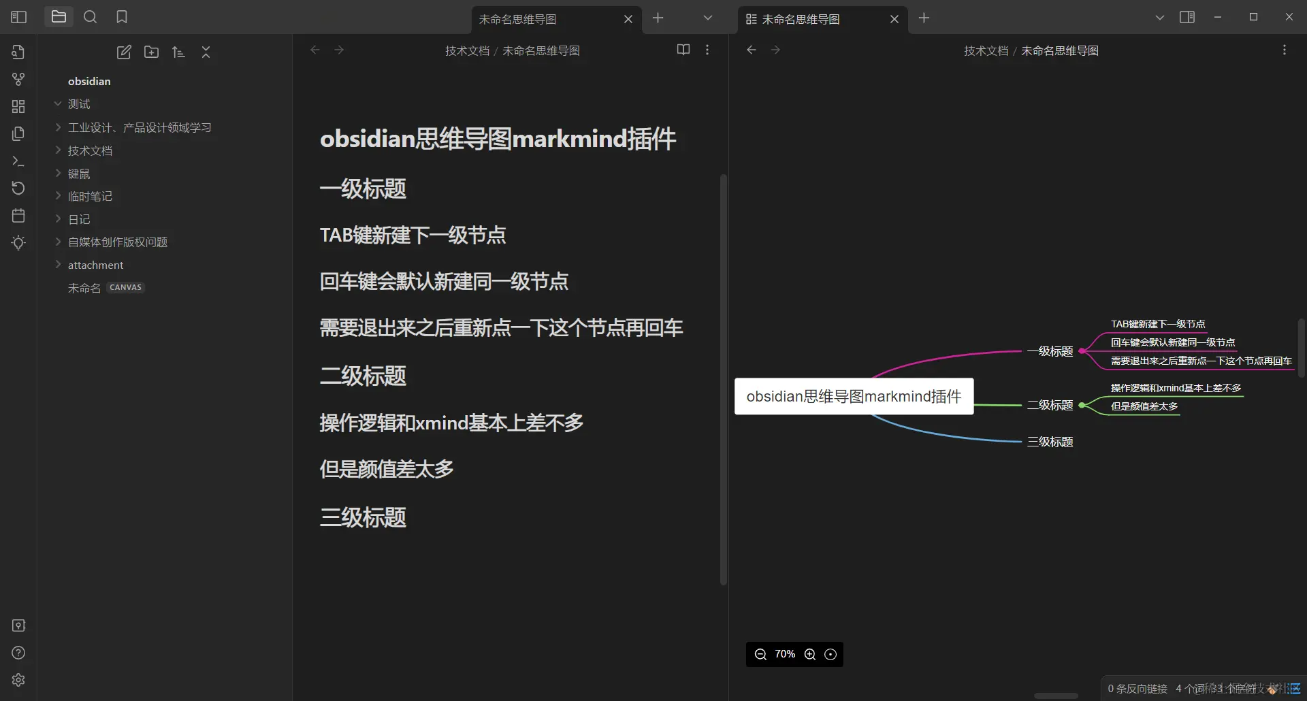Toggle the left sidebar panel

point(19,17)
